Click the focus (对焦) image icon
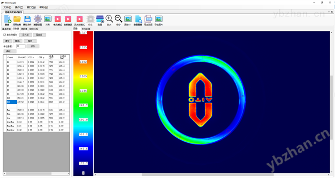This screenshot has height=178, width=335. coord(48,19)
